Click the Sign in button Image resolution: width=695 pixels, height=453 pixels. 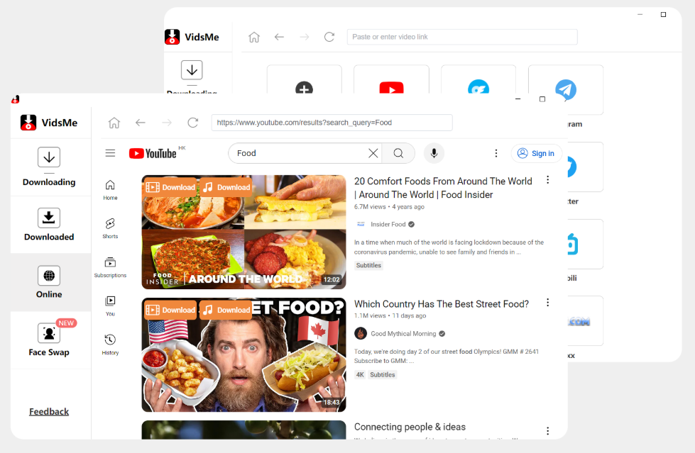(536, 153)
